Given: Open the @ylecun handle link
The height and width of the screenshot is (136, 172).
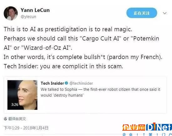Looking at the screenshot, I should click(28, 17).
